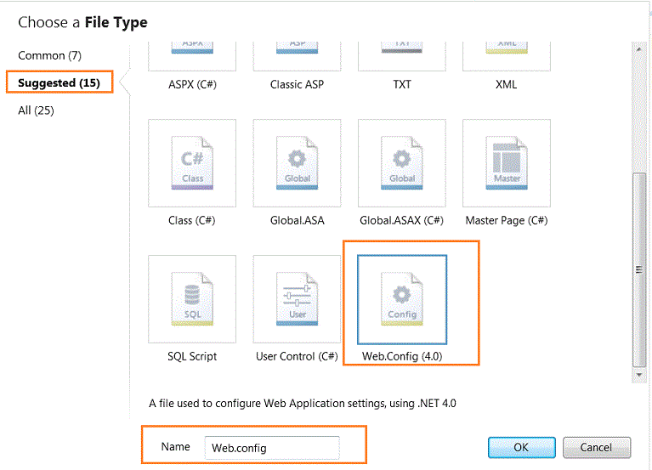Click the User Control (C#) label text
The width and height of the screenshot is (652, 470).
(x=297, y=356)
